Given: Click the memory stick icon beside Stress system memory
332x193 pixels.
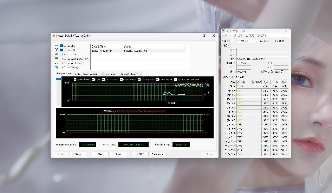Looking at the screenshot, I should pos(57,59).
